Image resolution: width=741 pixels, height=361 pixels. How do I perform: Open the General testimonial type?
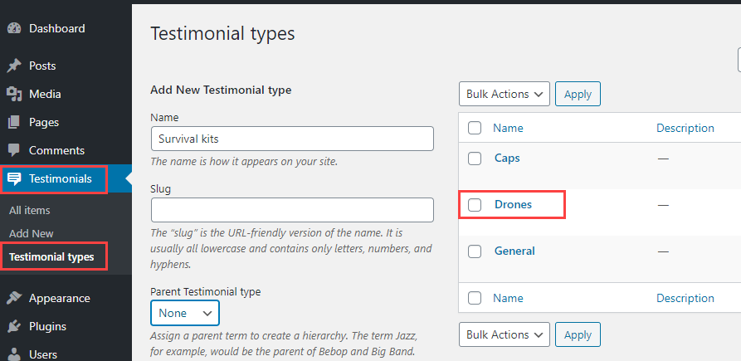point(514,251)
